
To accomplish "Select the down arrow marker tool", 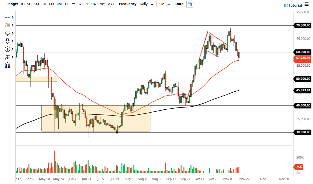I will (x=7, y=41).
